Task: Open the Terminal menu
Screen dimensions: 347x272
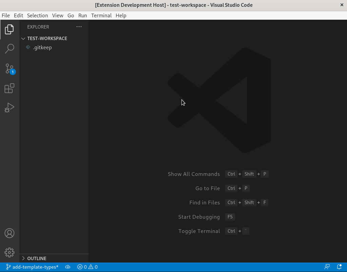Action: click(101, 15)
